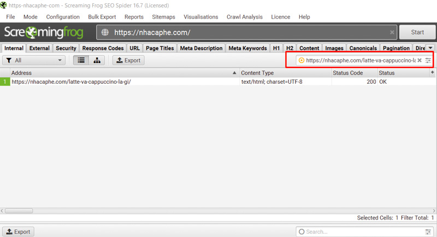Open the Configuration menu

63,17
